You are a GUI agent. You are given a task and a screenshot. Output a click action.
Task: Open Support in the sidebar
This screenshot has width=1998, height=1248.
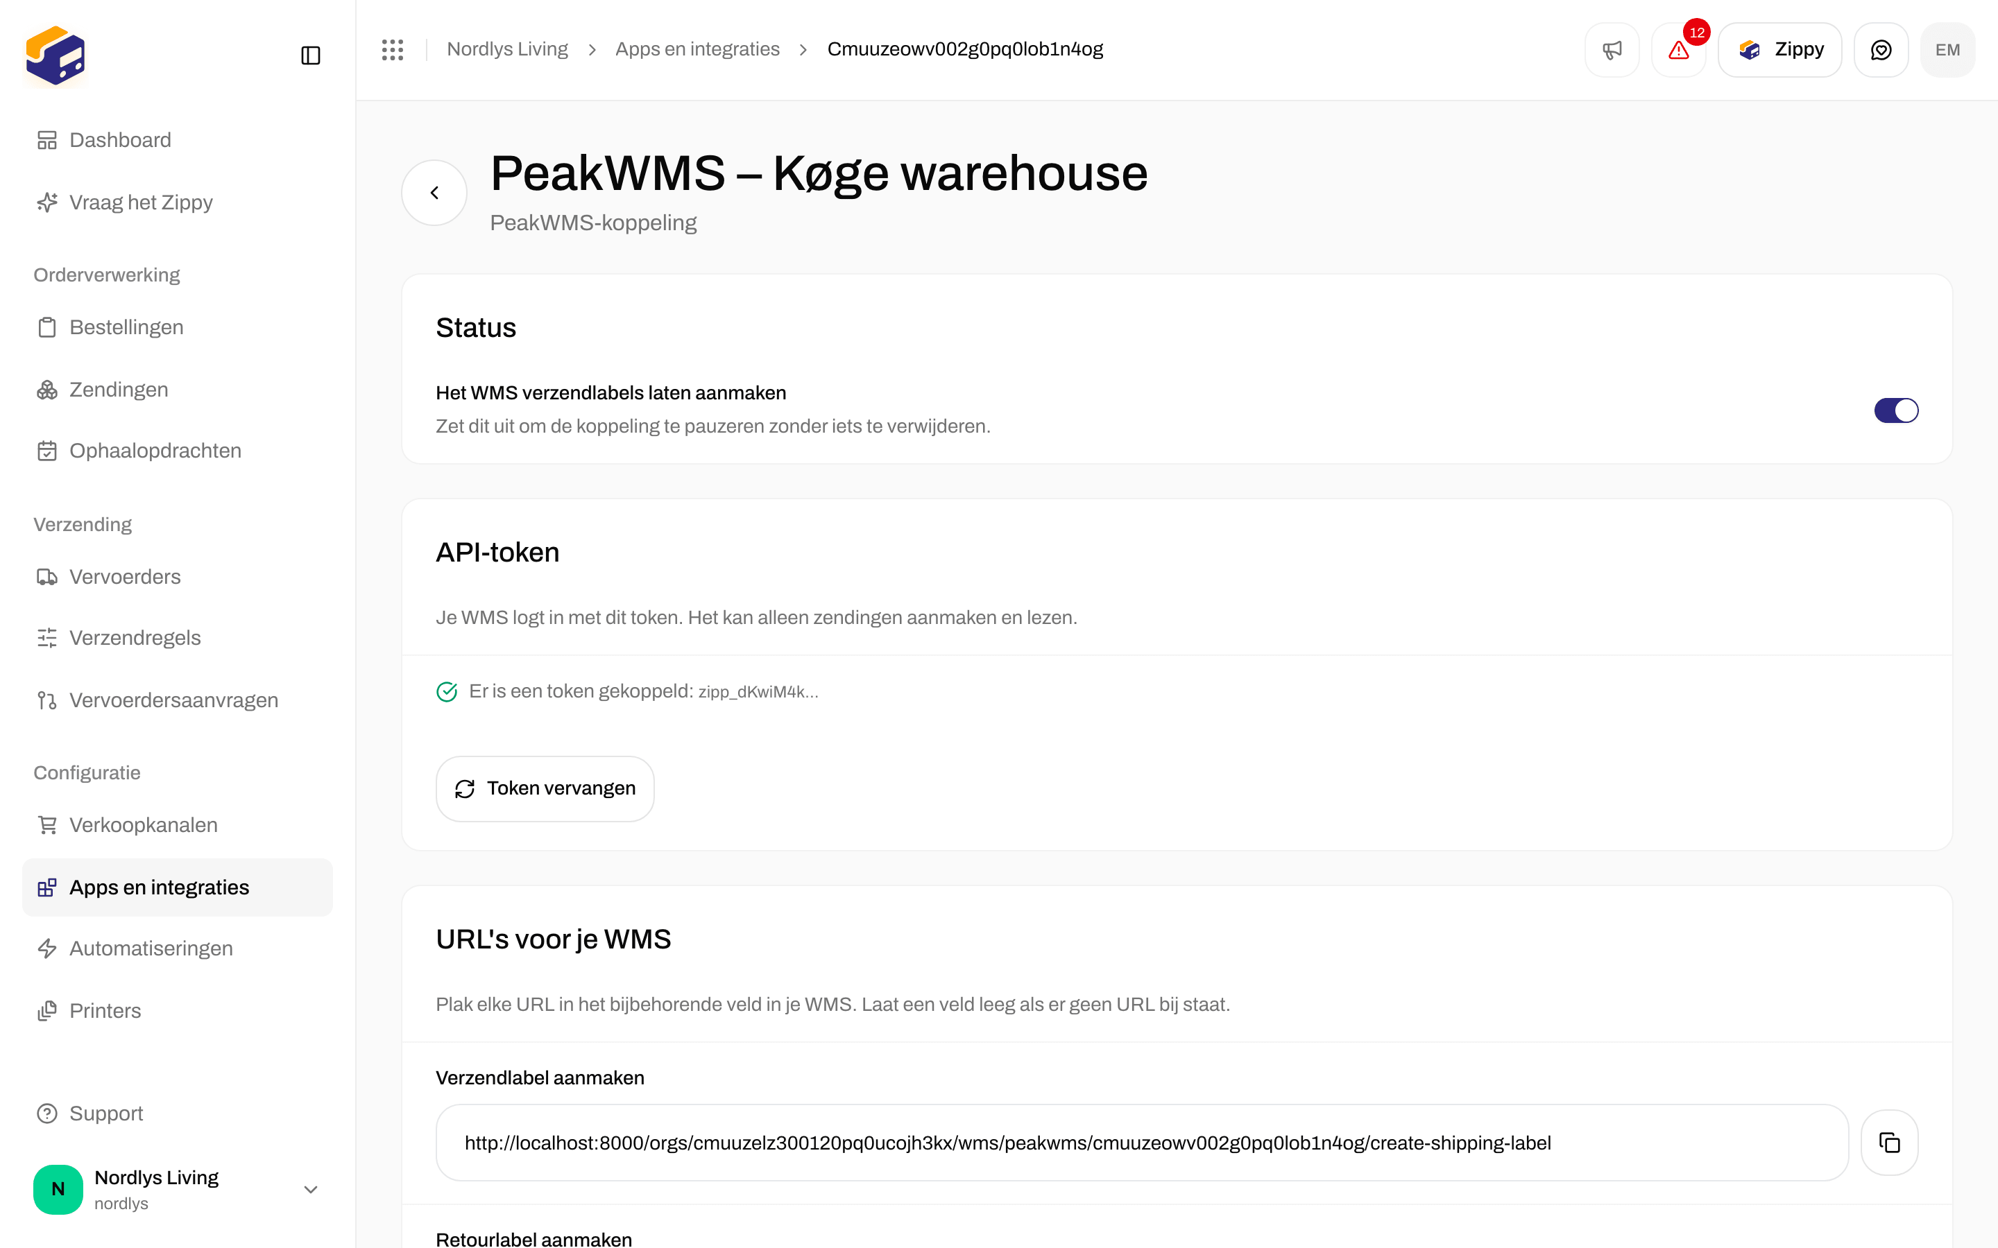click(x=178, y=1113)
